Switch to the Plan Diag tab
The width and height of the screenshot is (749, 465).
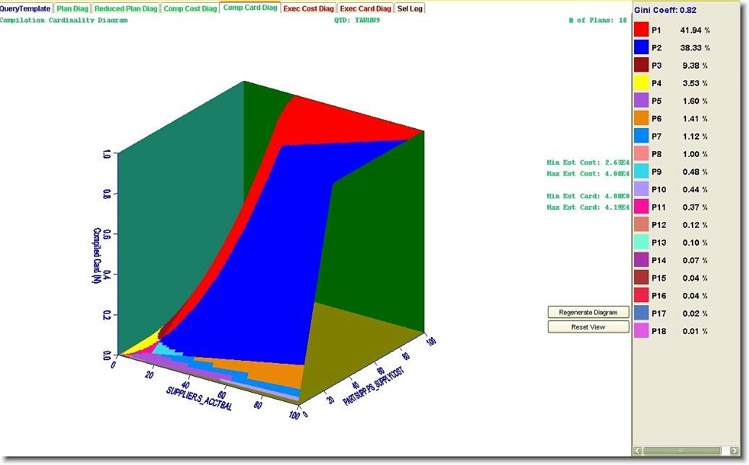tap(73, 9)
